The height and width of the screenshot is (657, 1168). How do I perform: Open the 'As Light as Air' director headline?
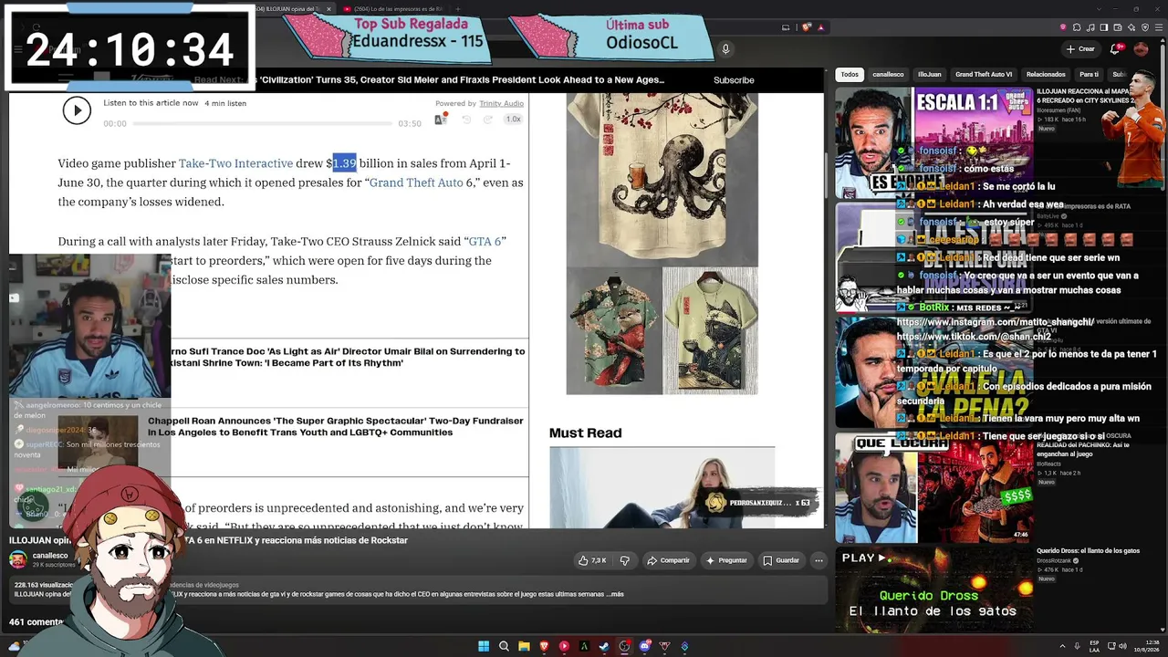point(348,357)
